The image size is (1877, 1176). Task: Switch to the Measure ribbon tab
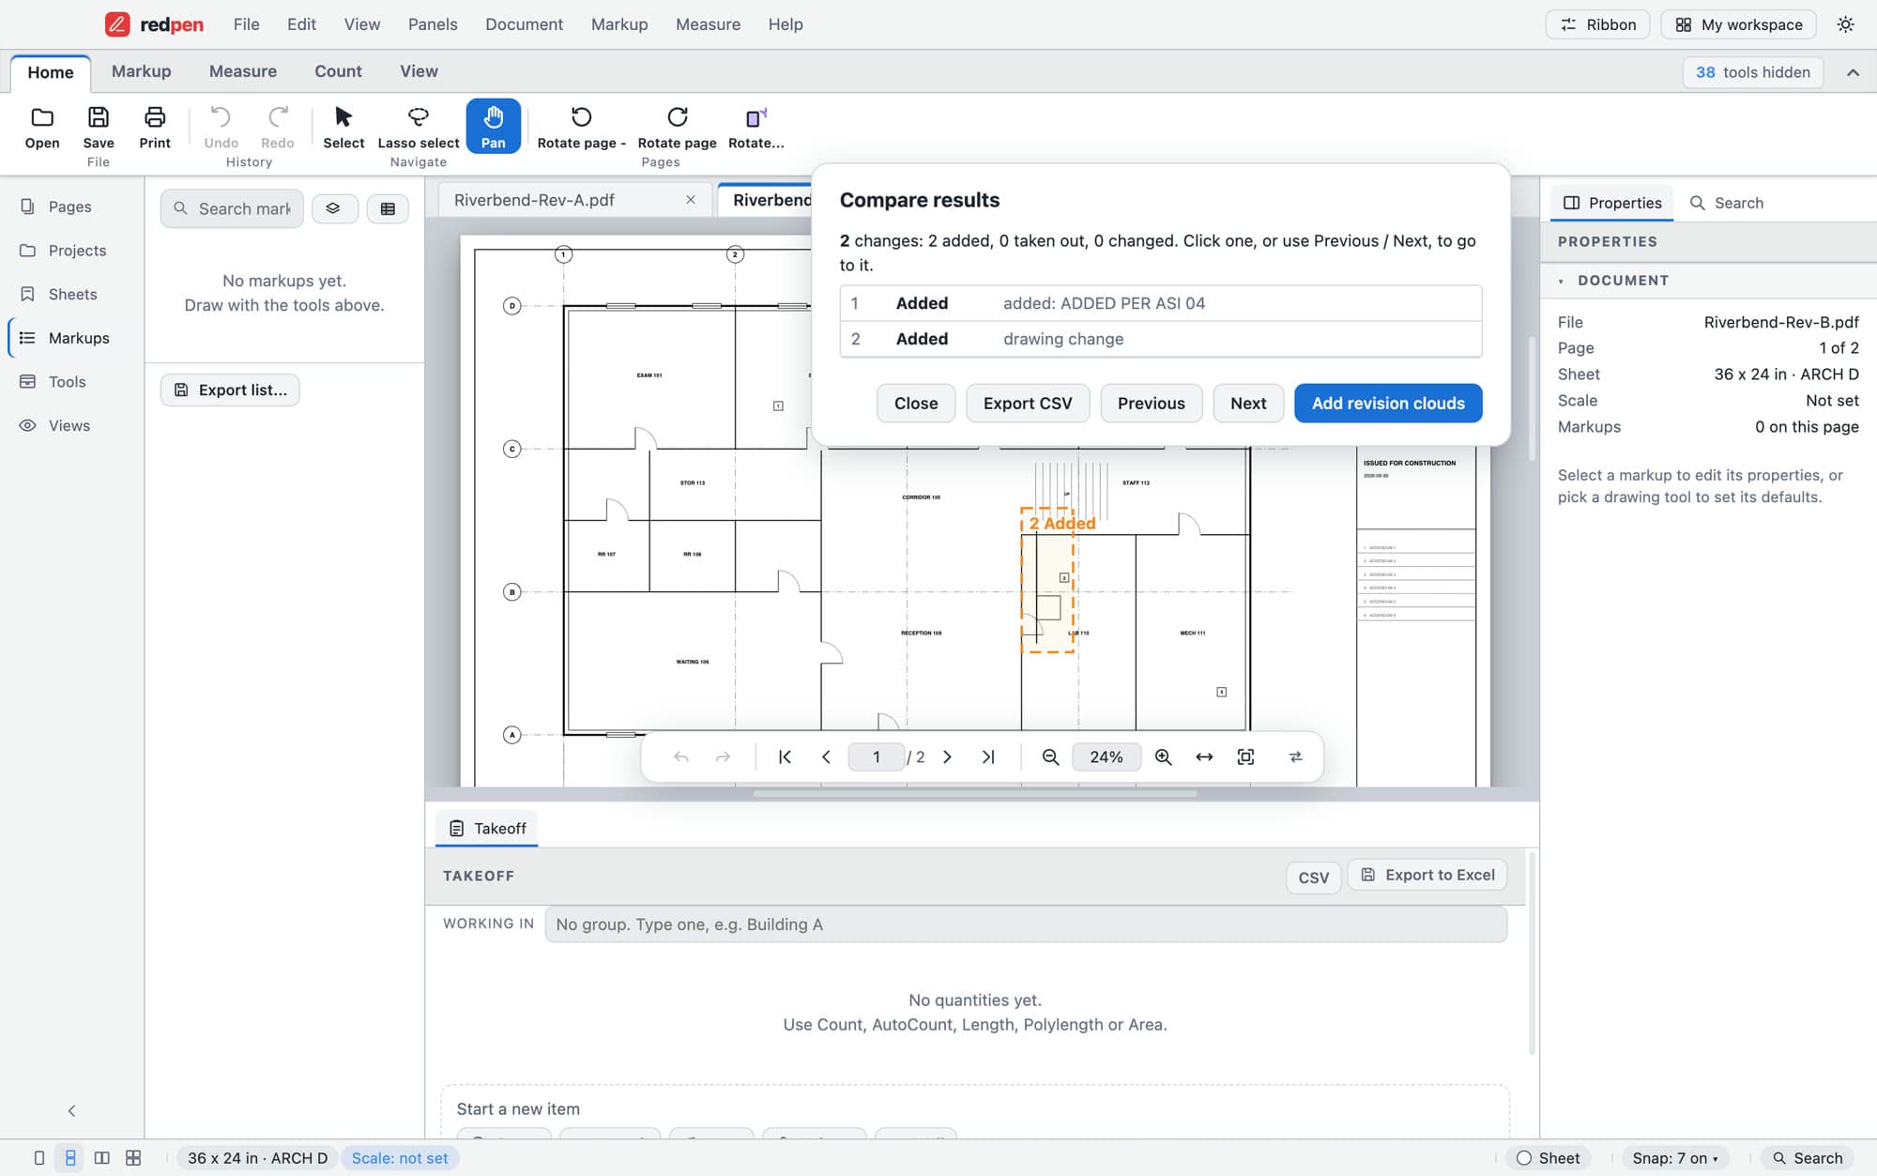[243, 71]
